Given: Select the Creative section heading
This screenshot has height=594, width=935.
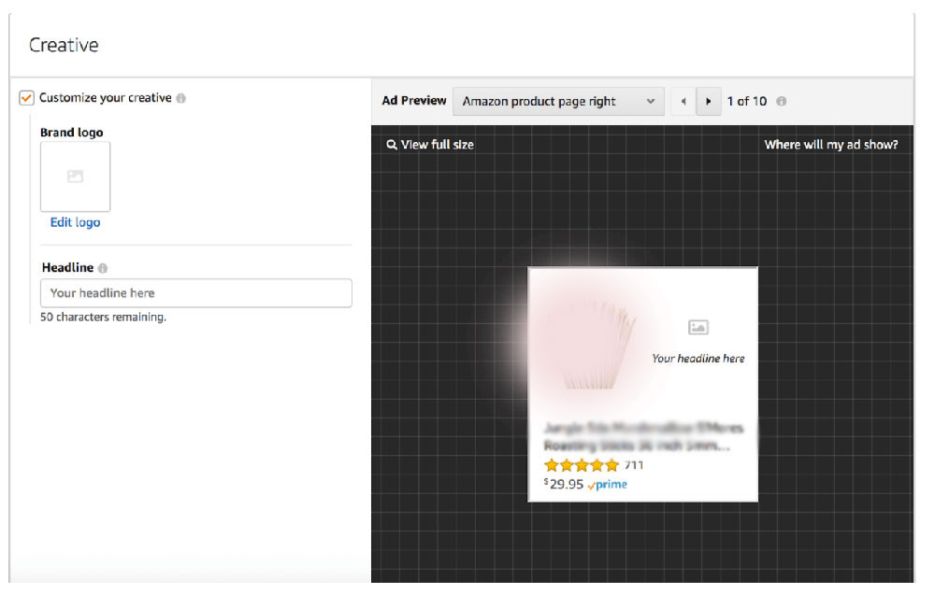Looking at the screenshot, I should [64, 45].
